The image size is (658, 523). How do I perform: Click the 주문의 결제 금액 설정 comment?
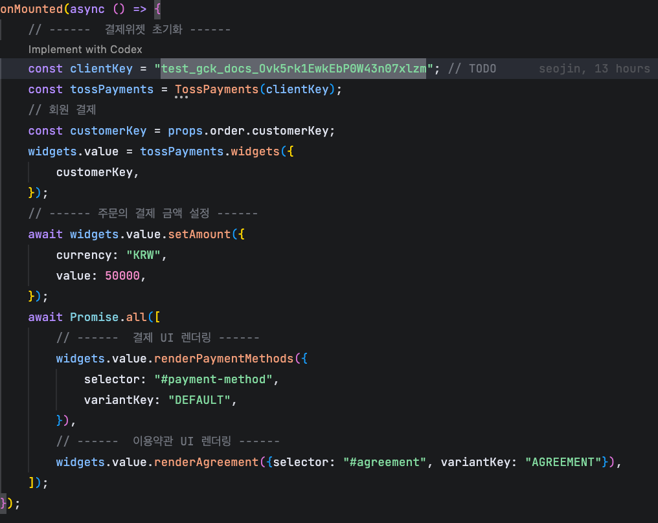142,214
